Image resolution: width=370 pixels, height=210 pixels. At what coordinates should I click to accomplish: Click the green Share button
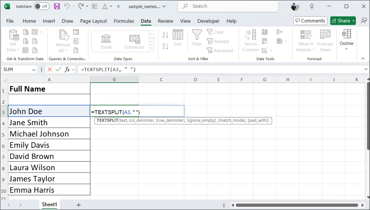click(x=343, y=21)
